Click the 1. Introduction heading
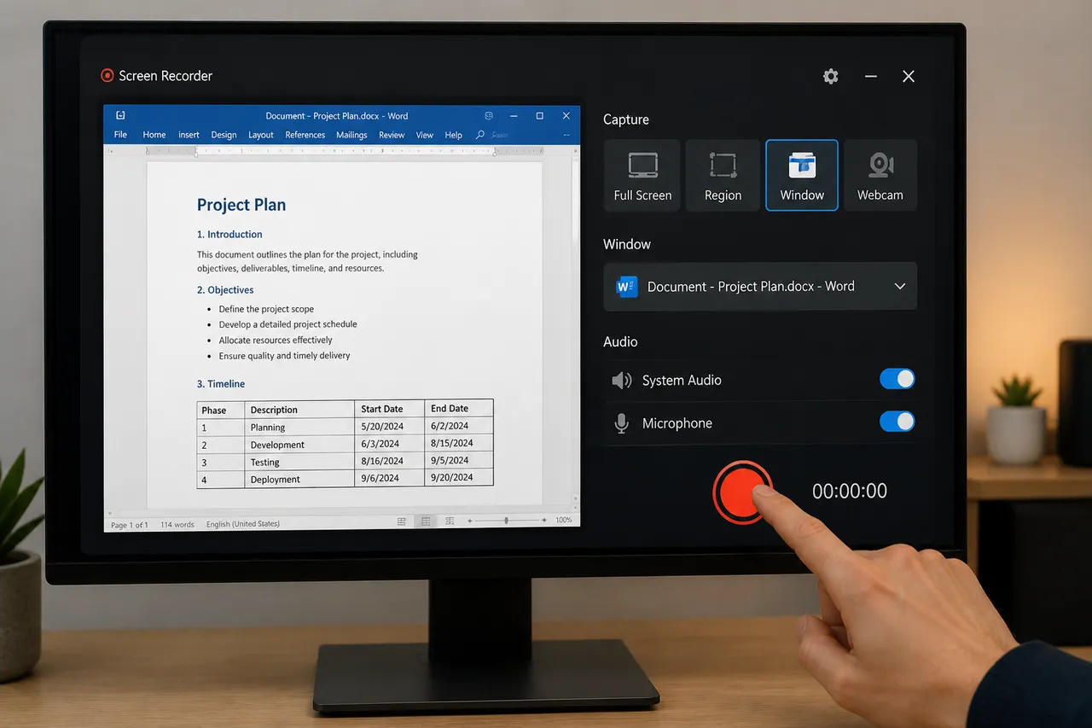This screenshot has width=1092, height=728. coord(229,234)
